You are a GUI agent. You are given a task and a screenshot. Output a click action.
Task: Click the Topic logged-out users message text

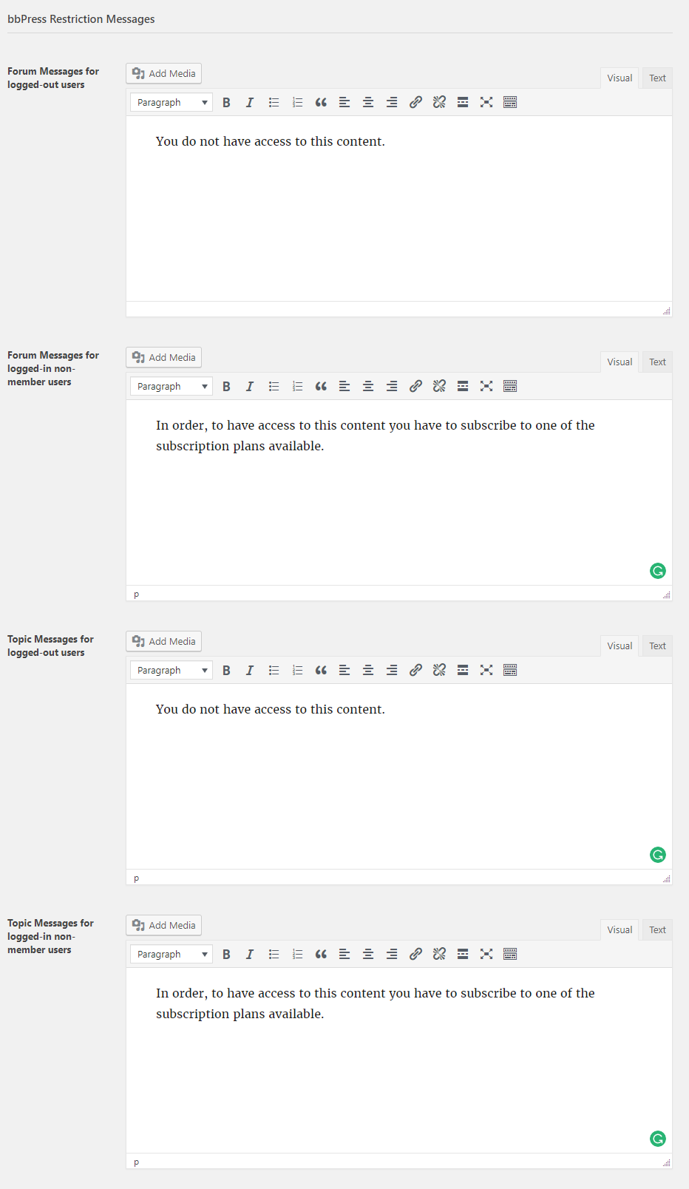pyautogui.click(x=270, y=709)
